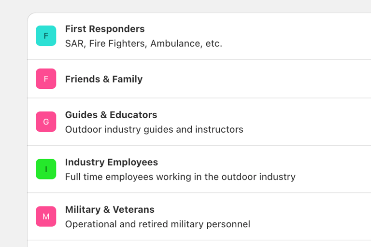Click the pink F icon for Friends & Family
371x247 pixels.
46,79
